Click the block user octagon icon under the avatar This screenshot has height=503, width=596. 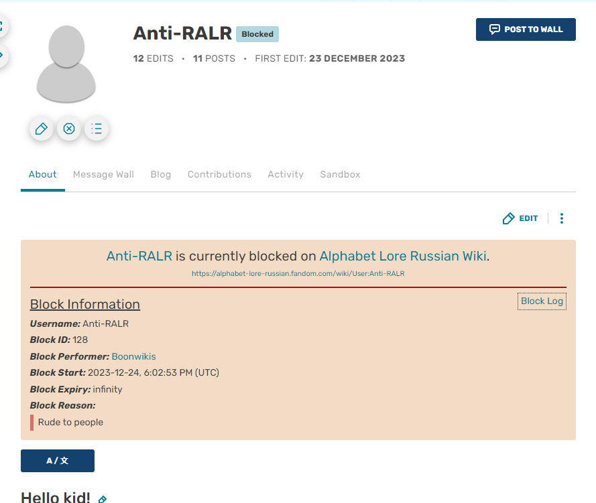(x=68, y=129)
